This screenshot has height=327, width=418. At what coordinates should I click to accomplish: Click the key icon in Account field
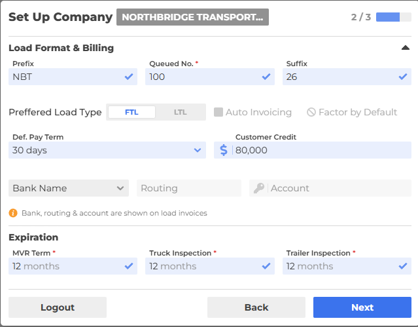pyautogui.click(x=258, y=188)
